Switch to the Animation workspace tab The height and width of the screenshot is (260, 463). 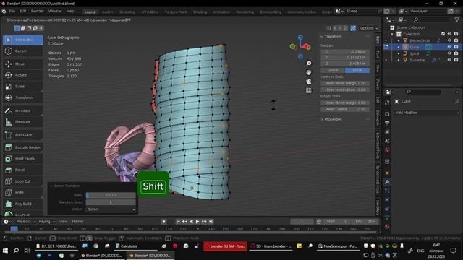tap(221, 12)
